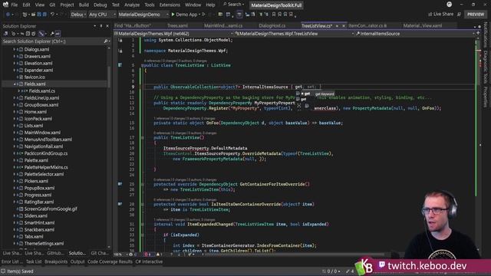Viewport: 491px width, 276px height.
Task: Collapse the Fields.xaml tree node
Action: tap(14, 84)
